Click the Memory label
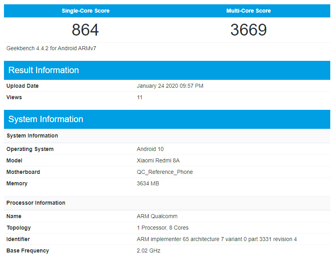The width and height of the screenshot is (335, 260). pos(17,184)
